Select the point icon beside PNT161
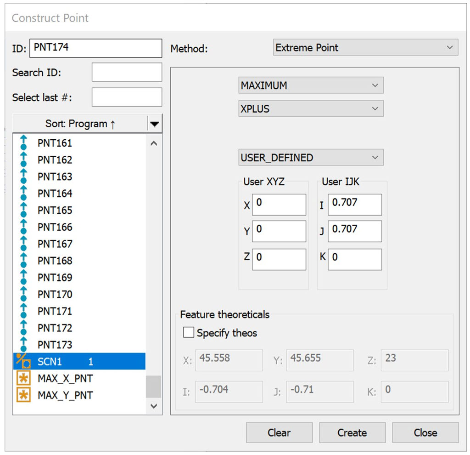 pyautogui.click(x=24, y=143)
